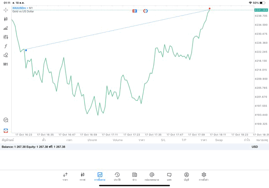The height and width of the screenshot is (188, 269).
Task: Open the account tab (บัญชี)
Action: click(186, 176)
